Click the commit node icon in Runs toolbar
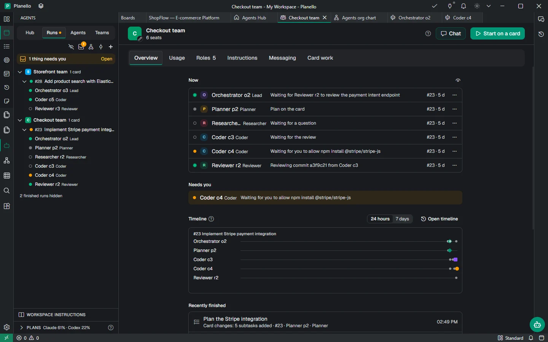The image size is (548, 342). [101, 47]
